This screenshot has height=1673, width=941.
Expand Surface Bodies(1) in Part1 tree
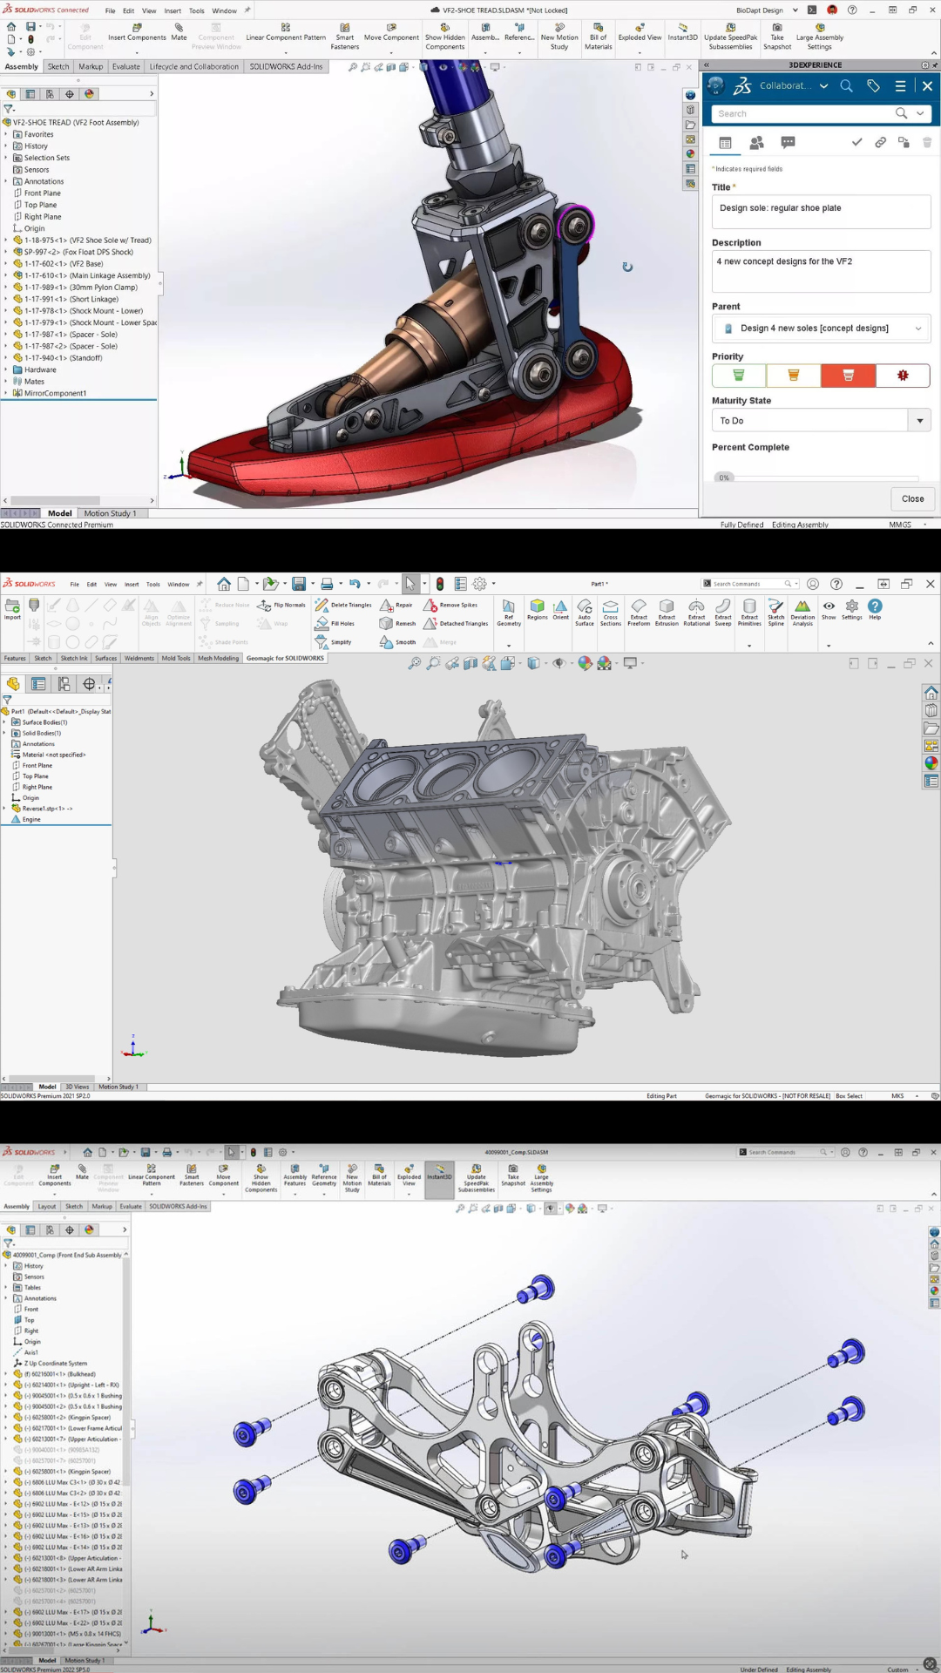4,722
